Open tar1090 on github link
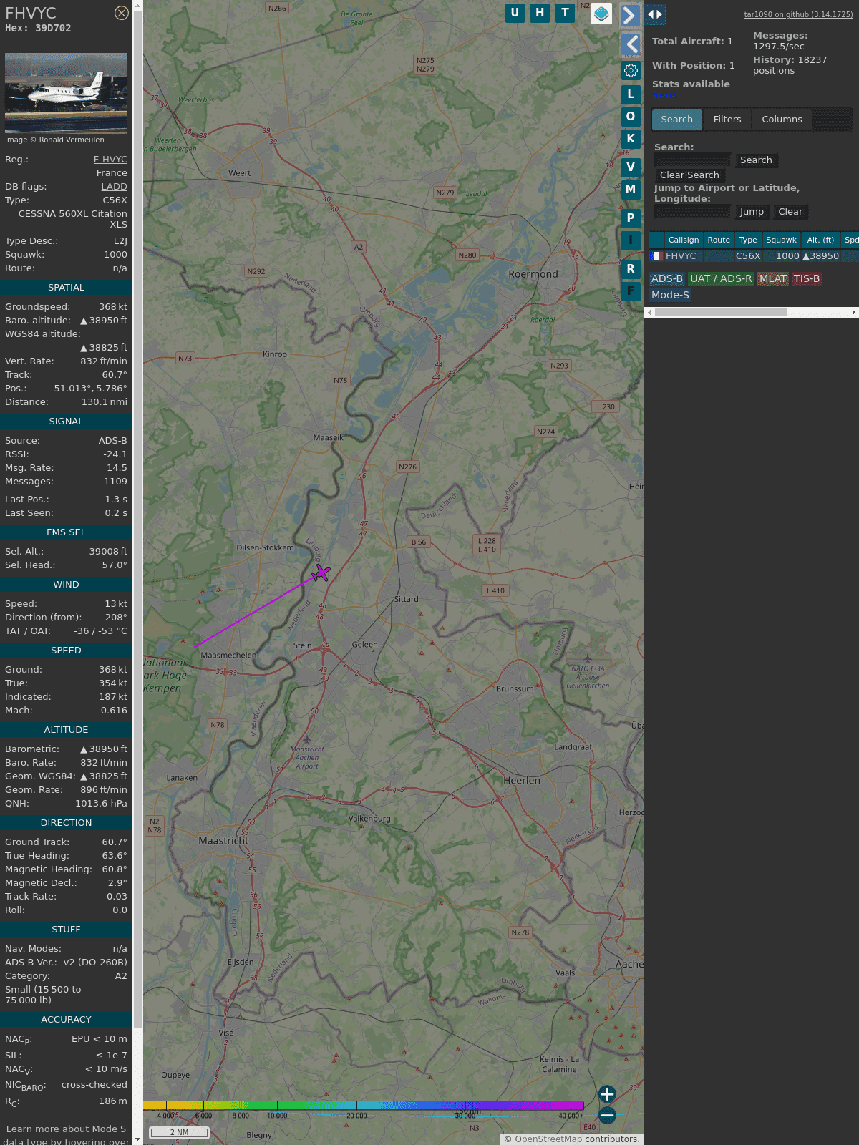 [798, 14]
